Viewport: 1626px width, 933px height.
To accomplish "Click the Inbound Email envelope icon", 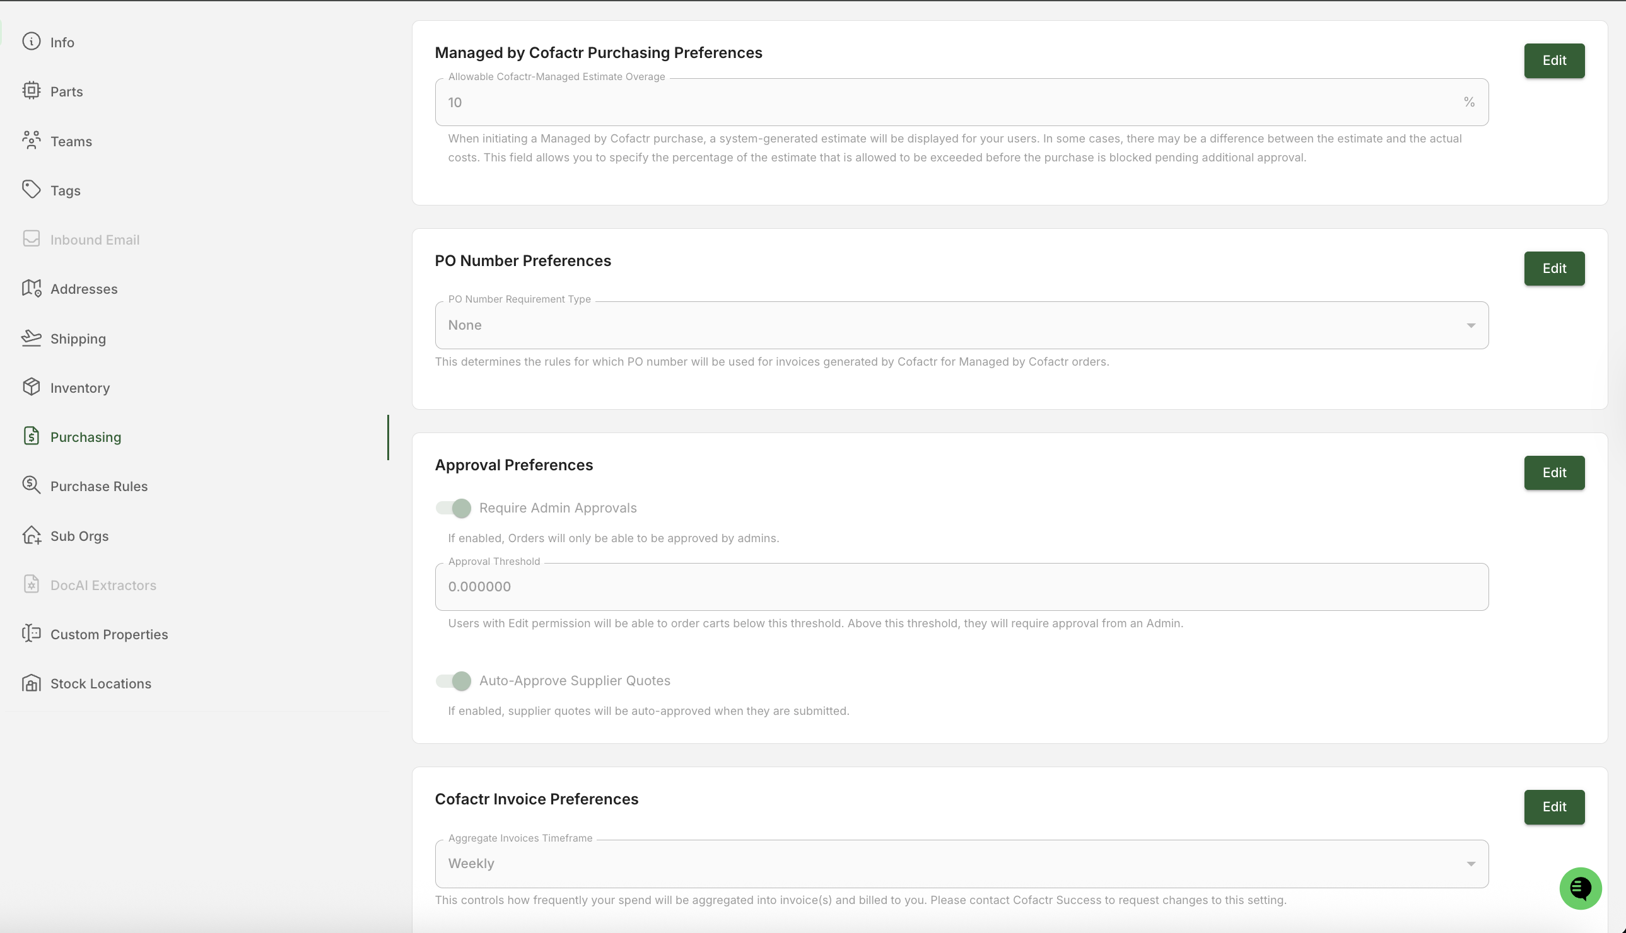I will click(x=31, y=239).
